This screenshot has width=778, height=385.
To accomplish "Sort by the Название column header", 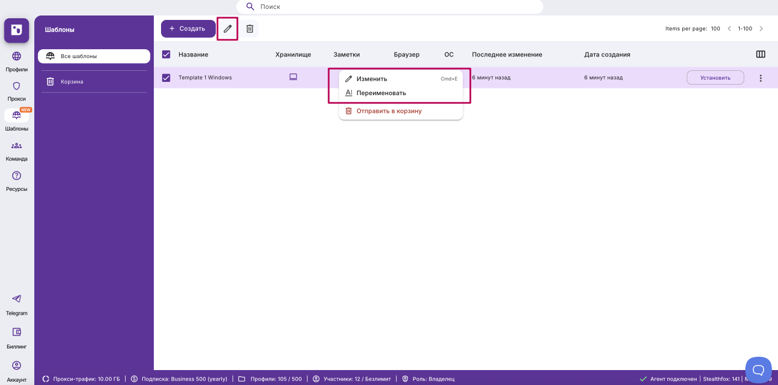I will coord(193,54).
